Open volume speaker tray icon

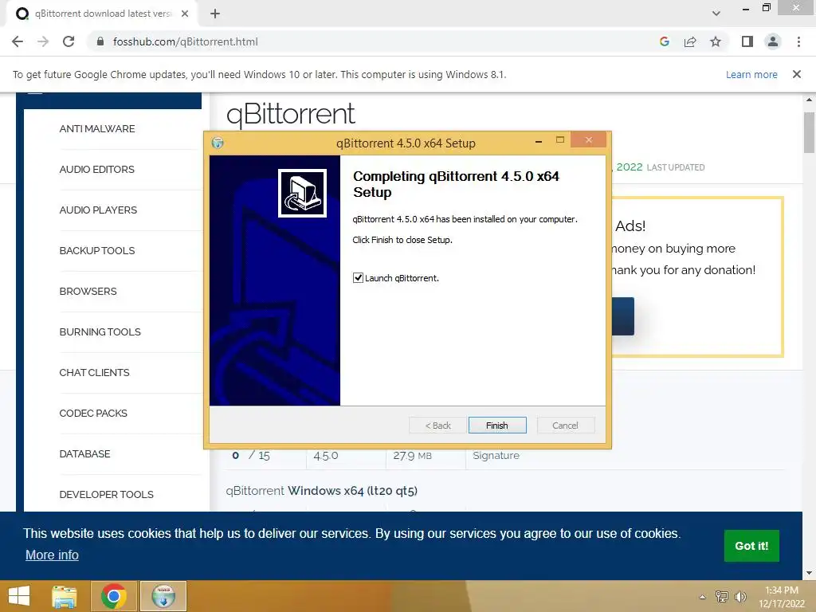[x=740, y=596]
